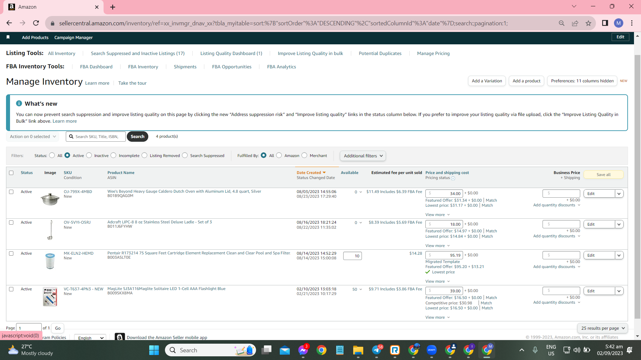
Task: Open Manage Pricing
Action: [x=433, y=53]
